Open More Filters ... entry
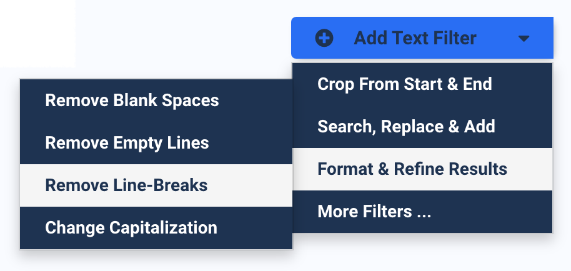 click(x=374, y=212)
